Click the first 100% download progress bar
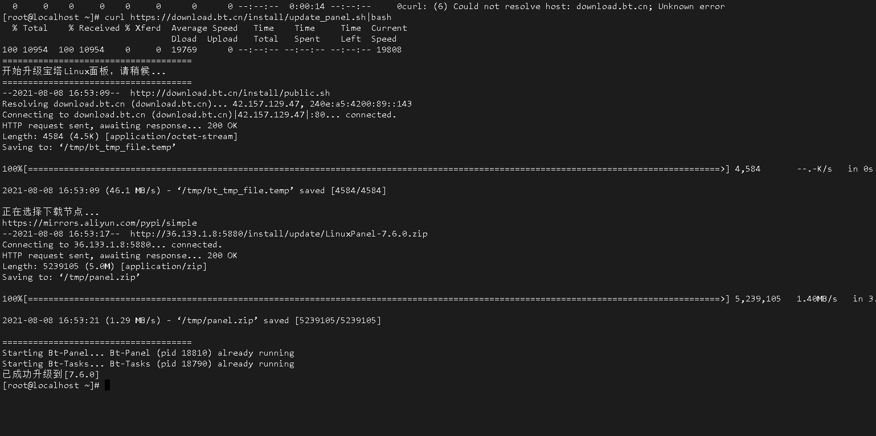Screen dimensions: 876x436 pyautogui.click(x=366, y=169)
